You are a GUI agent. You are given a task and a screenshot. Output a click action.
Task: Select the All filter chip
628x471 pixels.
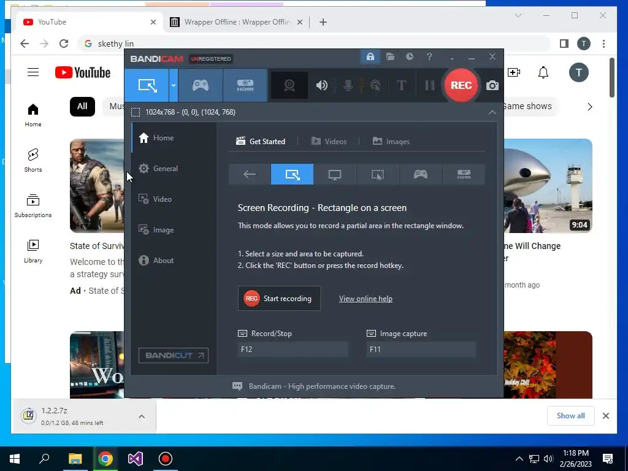[x=83, y=107]
